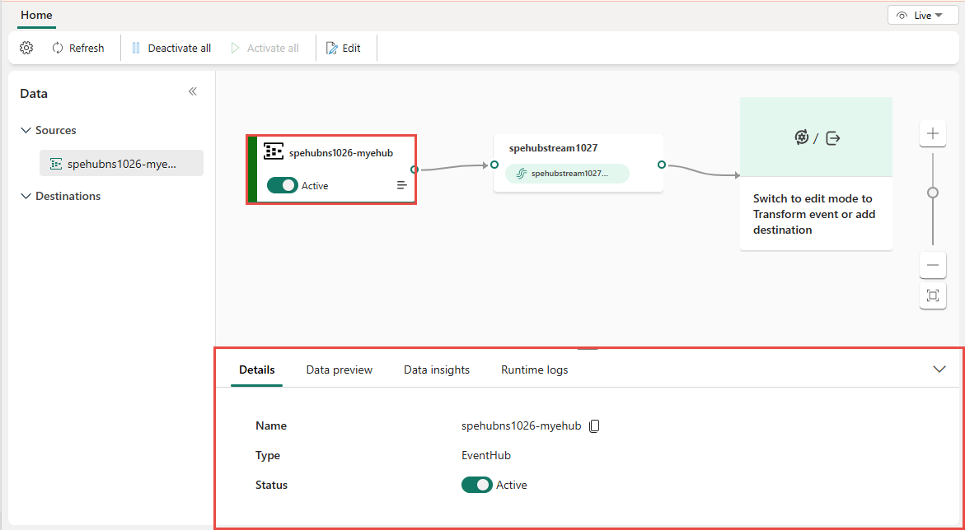Collapse the Data pane with double chevron
Viewport: 965px width, 530px height.
pos(193,91)
